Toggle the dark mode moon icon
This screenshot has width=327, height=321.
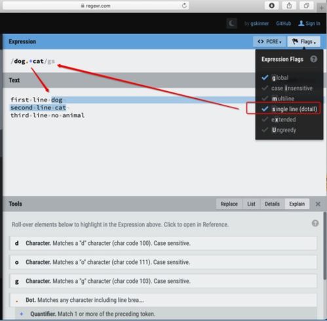231,23
